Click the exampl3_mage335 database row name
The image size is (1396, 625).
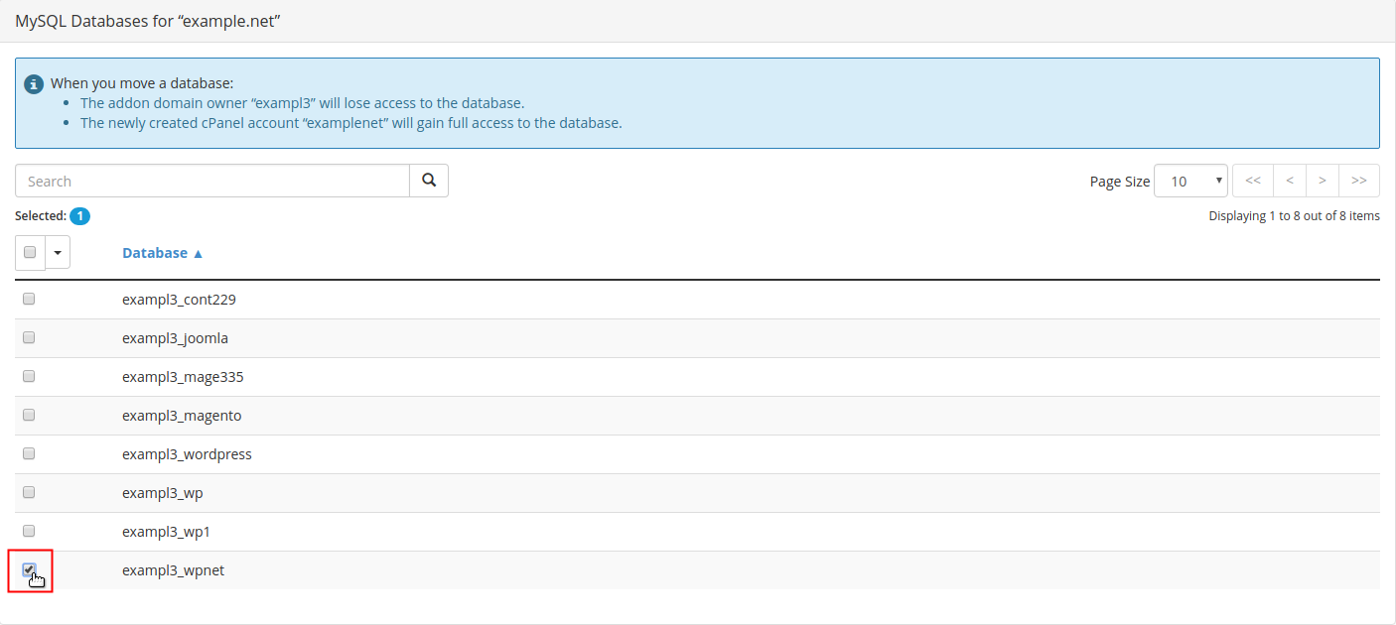tap(183, 377)
